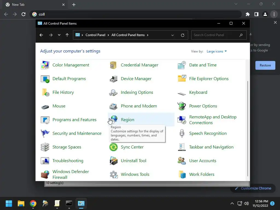Screen dimensions: 280x210
Task: Open a new tab with plus button
Action: [x=74, y=5]
